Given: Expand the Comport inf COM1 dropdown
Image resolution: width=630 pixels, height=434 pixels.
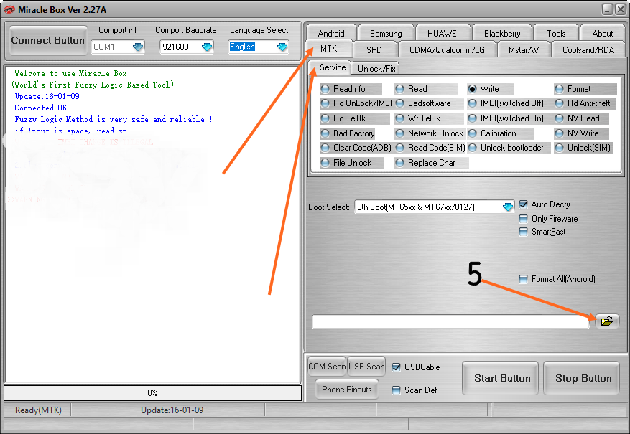Looking at the screenshot, I should pyautogui.click(x=138, y=47).
